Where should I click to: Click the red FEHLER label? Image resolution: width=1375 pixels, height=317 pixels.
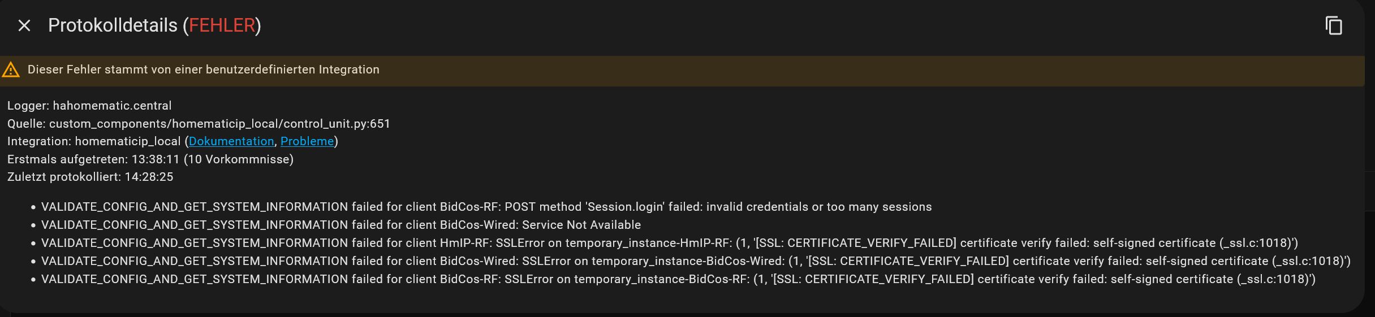(x=222, y=25)
